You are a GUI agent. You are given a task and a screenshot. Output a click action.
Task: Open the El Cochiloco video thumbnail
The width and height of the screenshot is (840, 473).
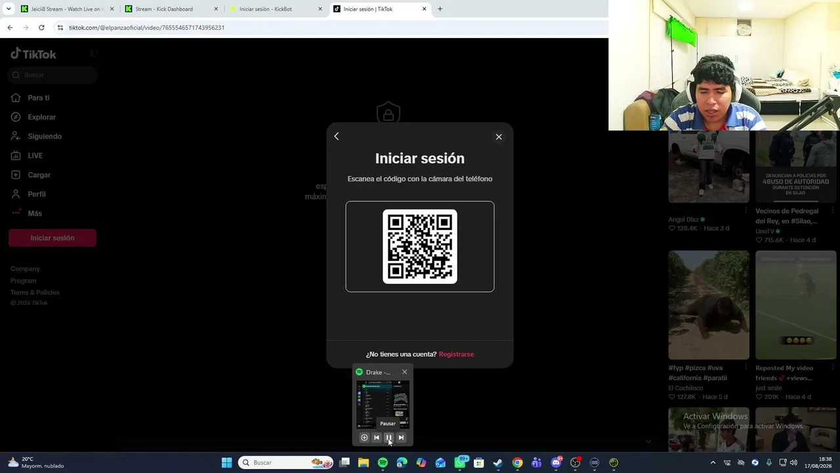(x=709, y=305)
